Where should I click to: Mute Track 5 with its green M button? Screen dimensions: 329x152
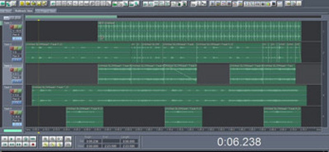coord(20,113)
